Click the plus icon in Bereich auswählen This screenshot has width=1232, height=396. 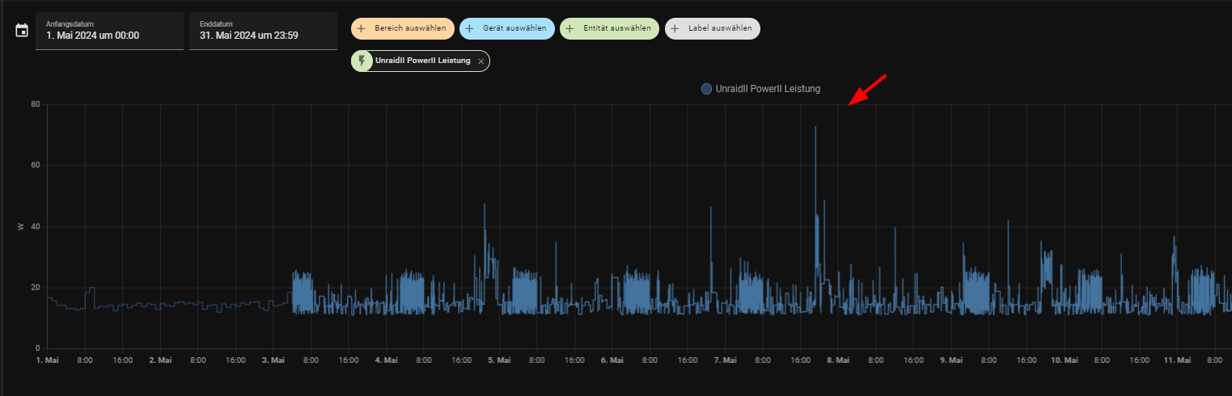(x=362, y=28)
